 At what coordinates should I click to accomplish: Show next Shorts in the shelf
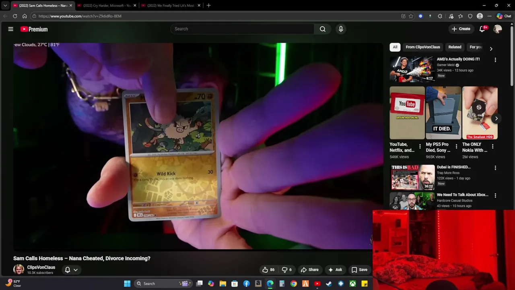coord(496,118)
